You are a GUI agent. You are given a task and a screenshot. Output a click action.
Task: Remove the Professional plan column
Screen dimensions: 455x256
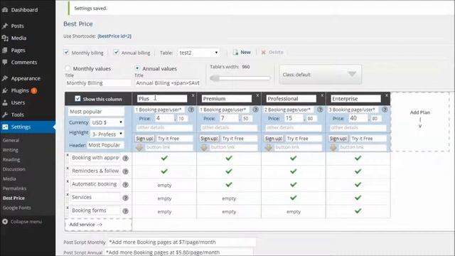click(322, 95)
